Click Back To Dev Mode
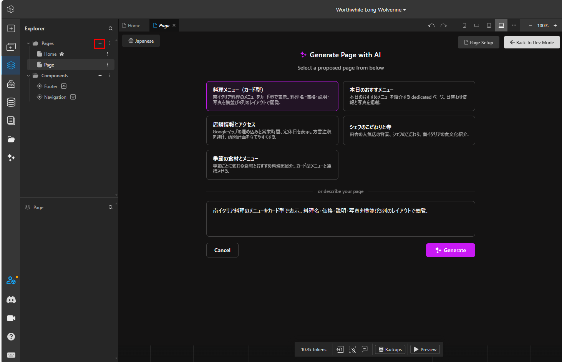 click(532, 42)
